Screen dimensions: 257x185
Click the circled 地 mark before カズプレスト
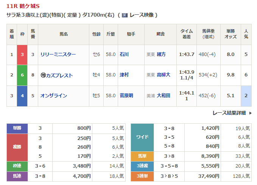(43, 75)
